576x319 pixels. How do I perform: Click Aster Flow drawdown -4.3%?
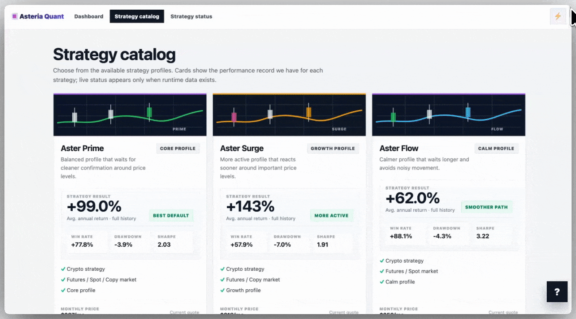pyautogui.click(x=442, y=236)
